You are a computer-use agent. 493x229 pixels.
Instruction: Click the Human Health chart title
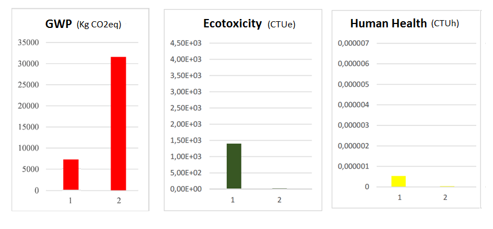(x=389, y=23)
